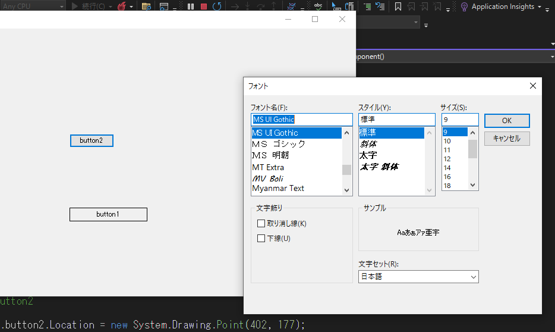Pause debugging with the Break All icon

point(191,7)
